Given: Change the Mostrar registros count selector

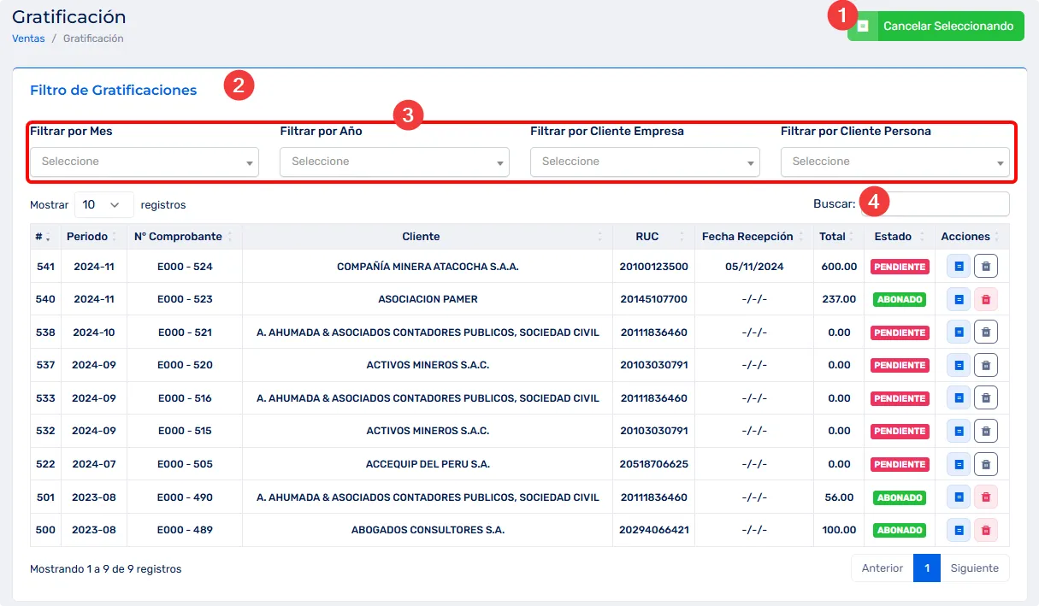Looking at the screenshot, I should click(x=103, y=205).
